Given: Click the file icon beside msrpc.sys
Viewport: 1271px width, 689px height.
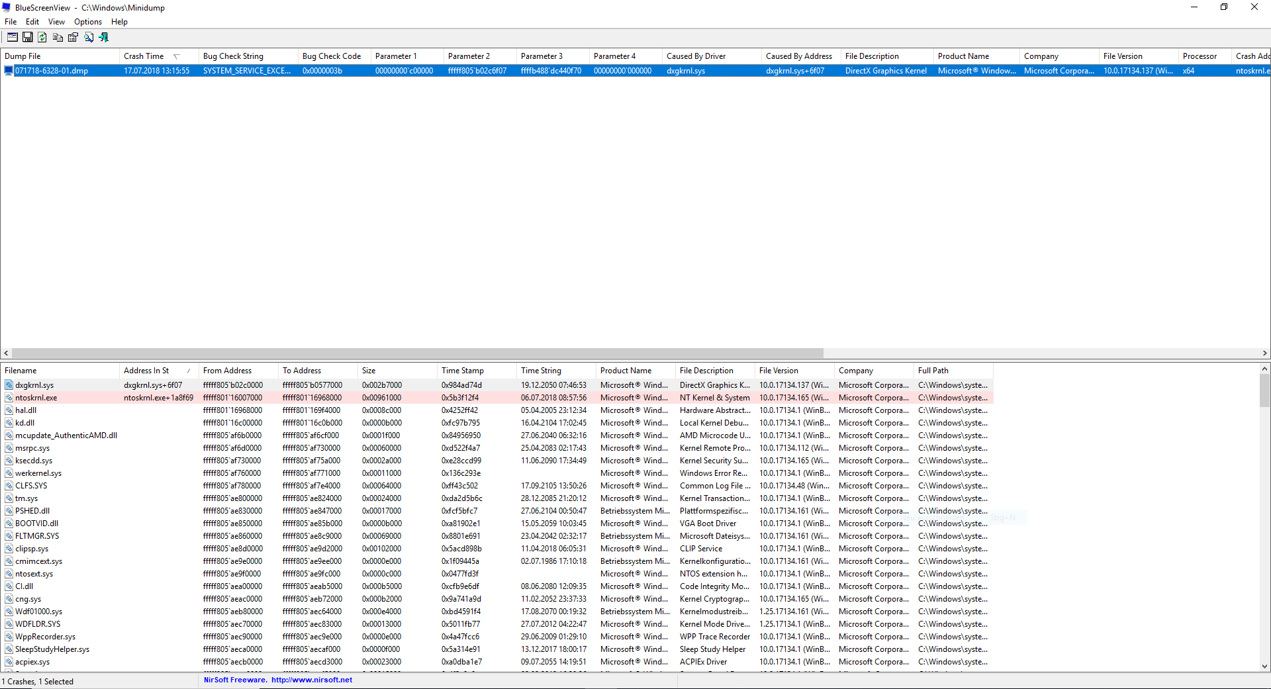Looking at the screenshot, I should point(9,448).
